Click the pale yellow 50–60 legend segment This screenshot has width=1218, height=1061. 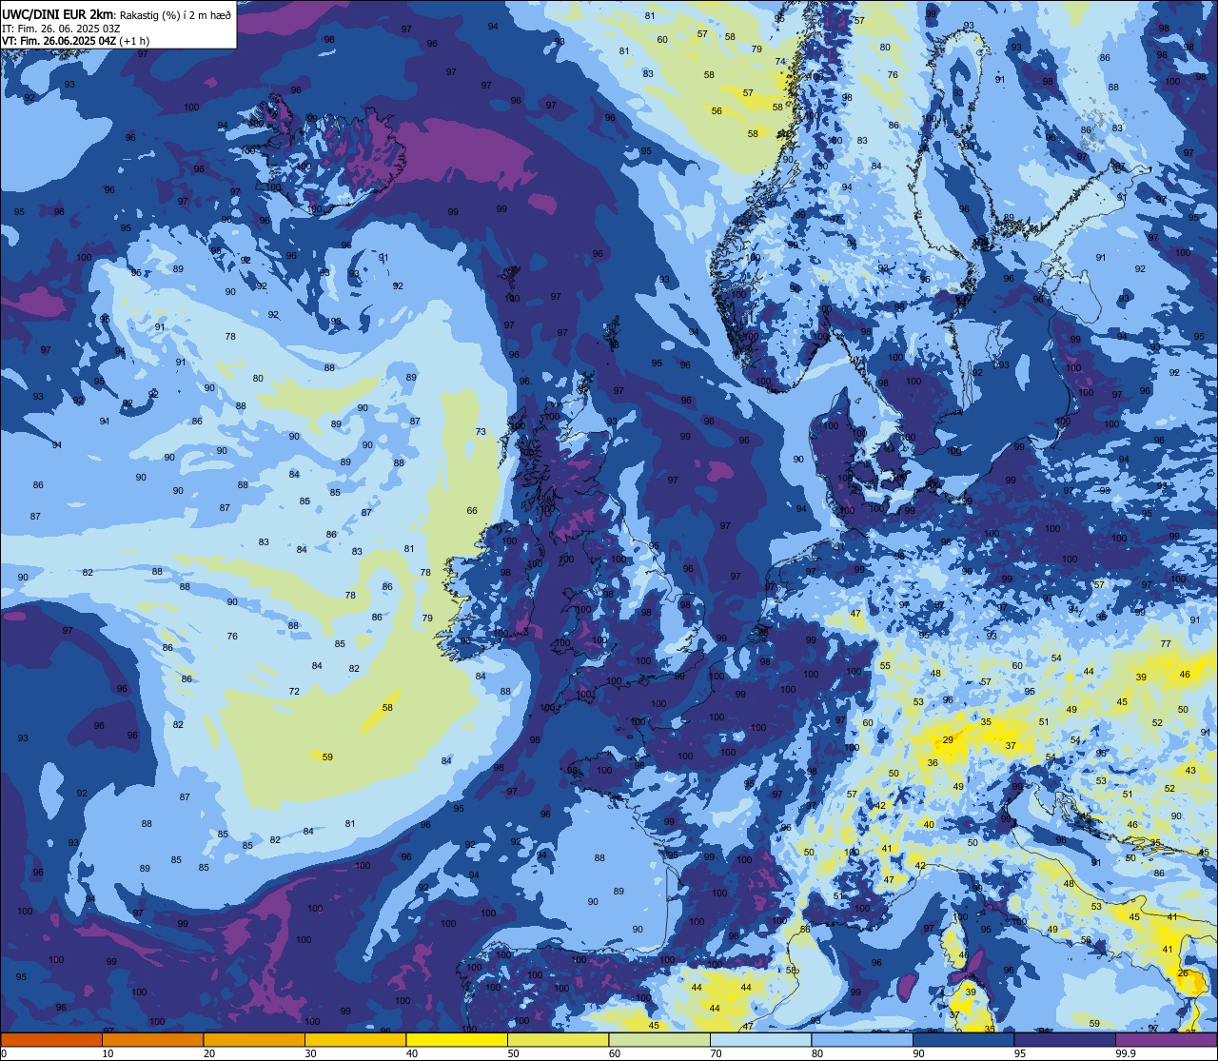[558, 1039]
